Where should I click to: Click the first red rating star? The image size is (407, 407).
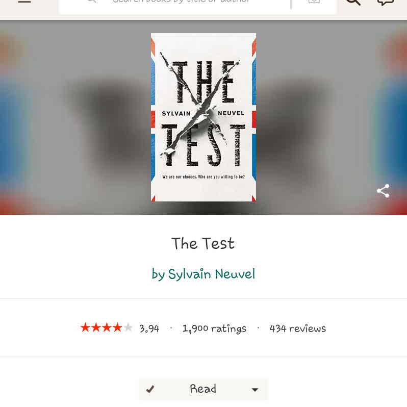[x=85, y=327]
